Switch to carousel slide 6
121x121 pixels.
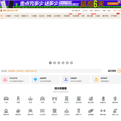[x=72, y=63]
